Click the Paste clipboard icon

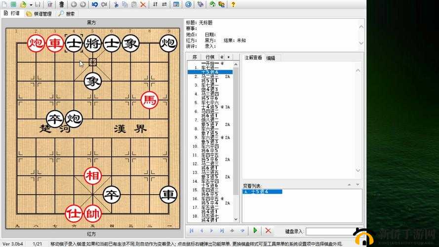(x=134, y=4)
